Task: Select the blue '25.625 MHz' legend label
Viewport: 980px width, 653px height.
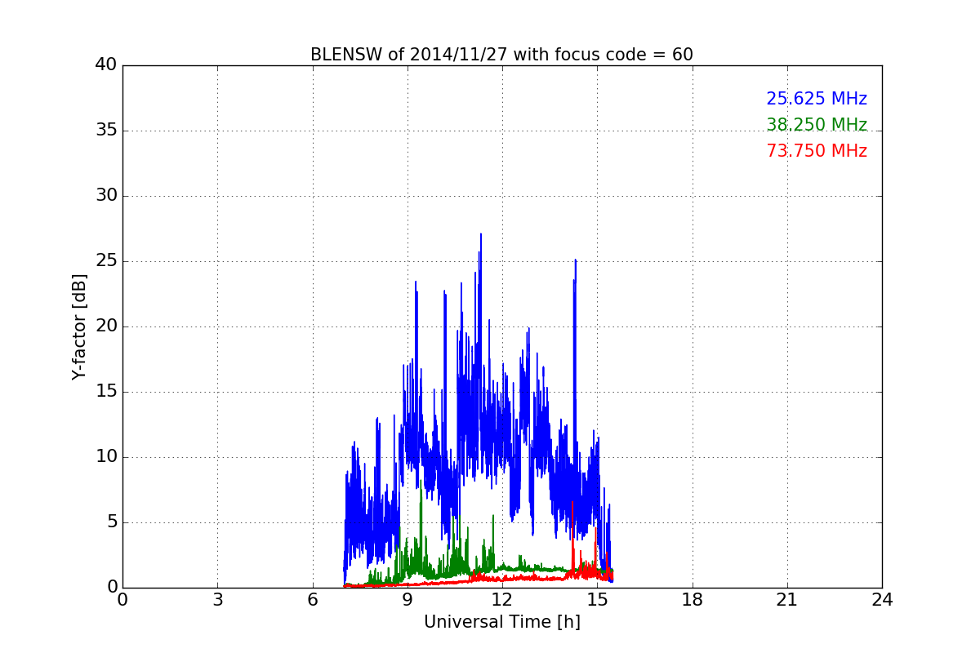Action: [x=817, y=99]
